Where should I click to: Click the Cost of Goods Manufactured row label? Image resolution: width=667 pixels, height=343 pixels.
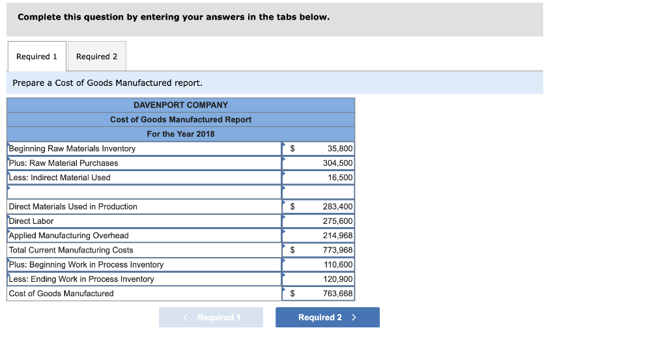click(x=61, y=294)
